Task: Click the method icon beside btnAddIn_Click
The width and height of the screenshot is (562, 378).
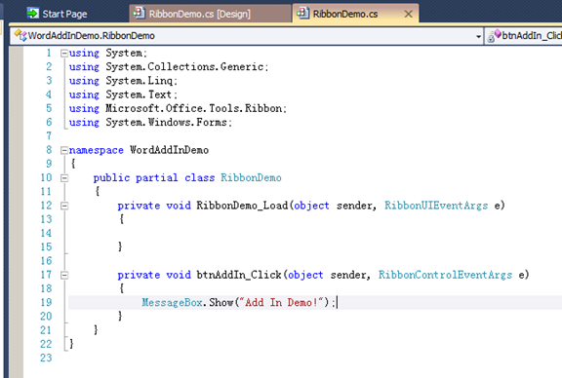Action: [x=495, y=36]
